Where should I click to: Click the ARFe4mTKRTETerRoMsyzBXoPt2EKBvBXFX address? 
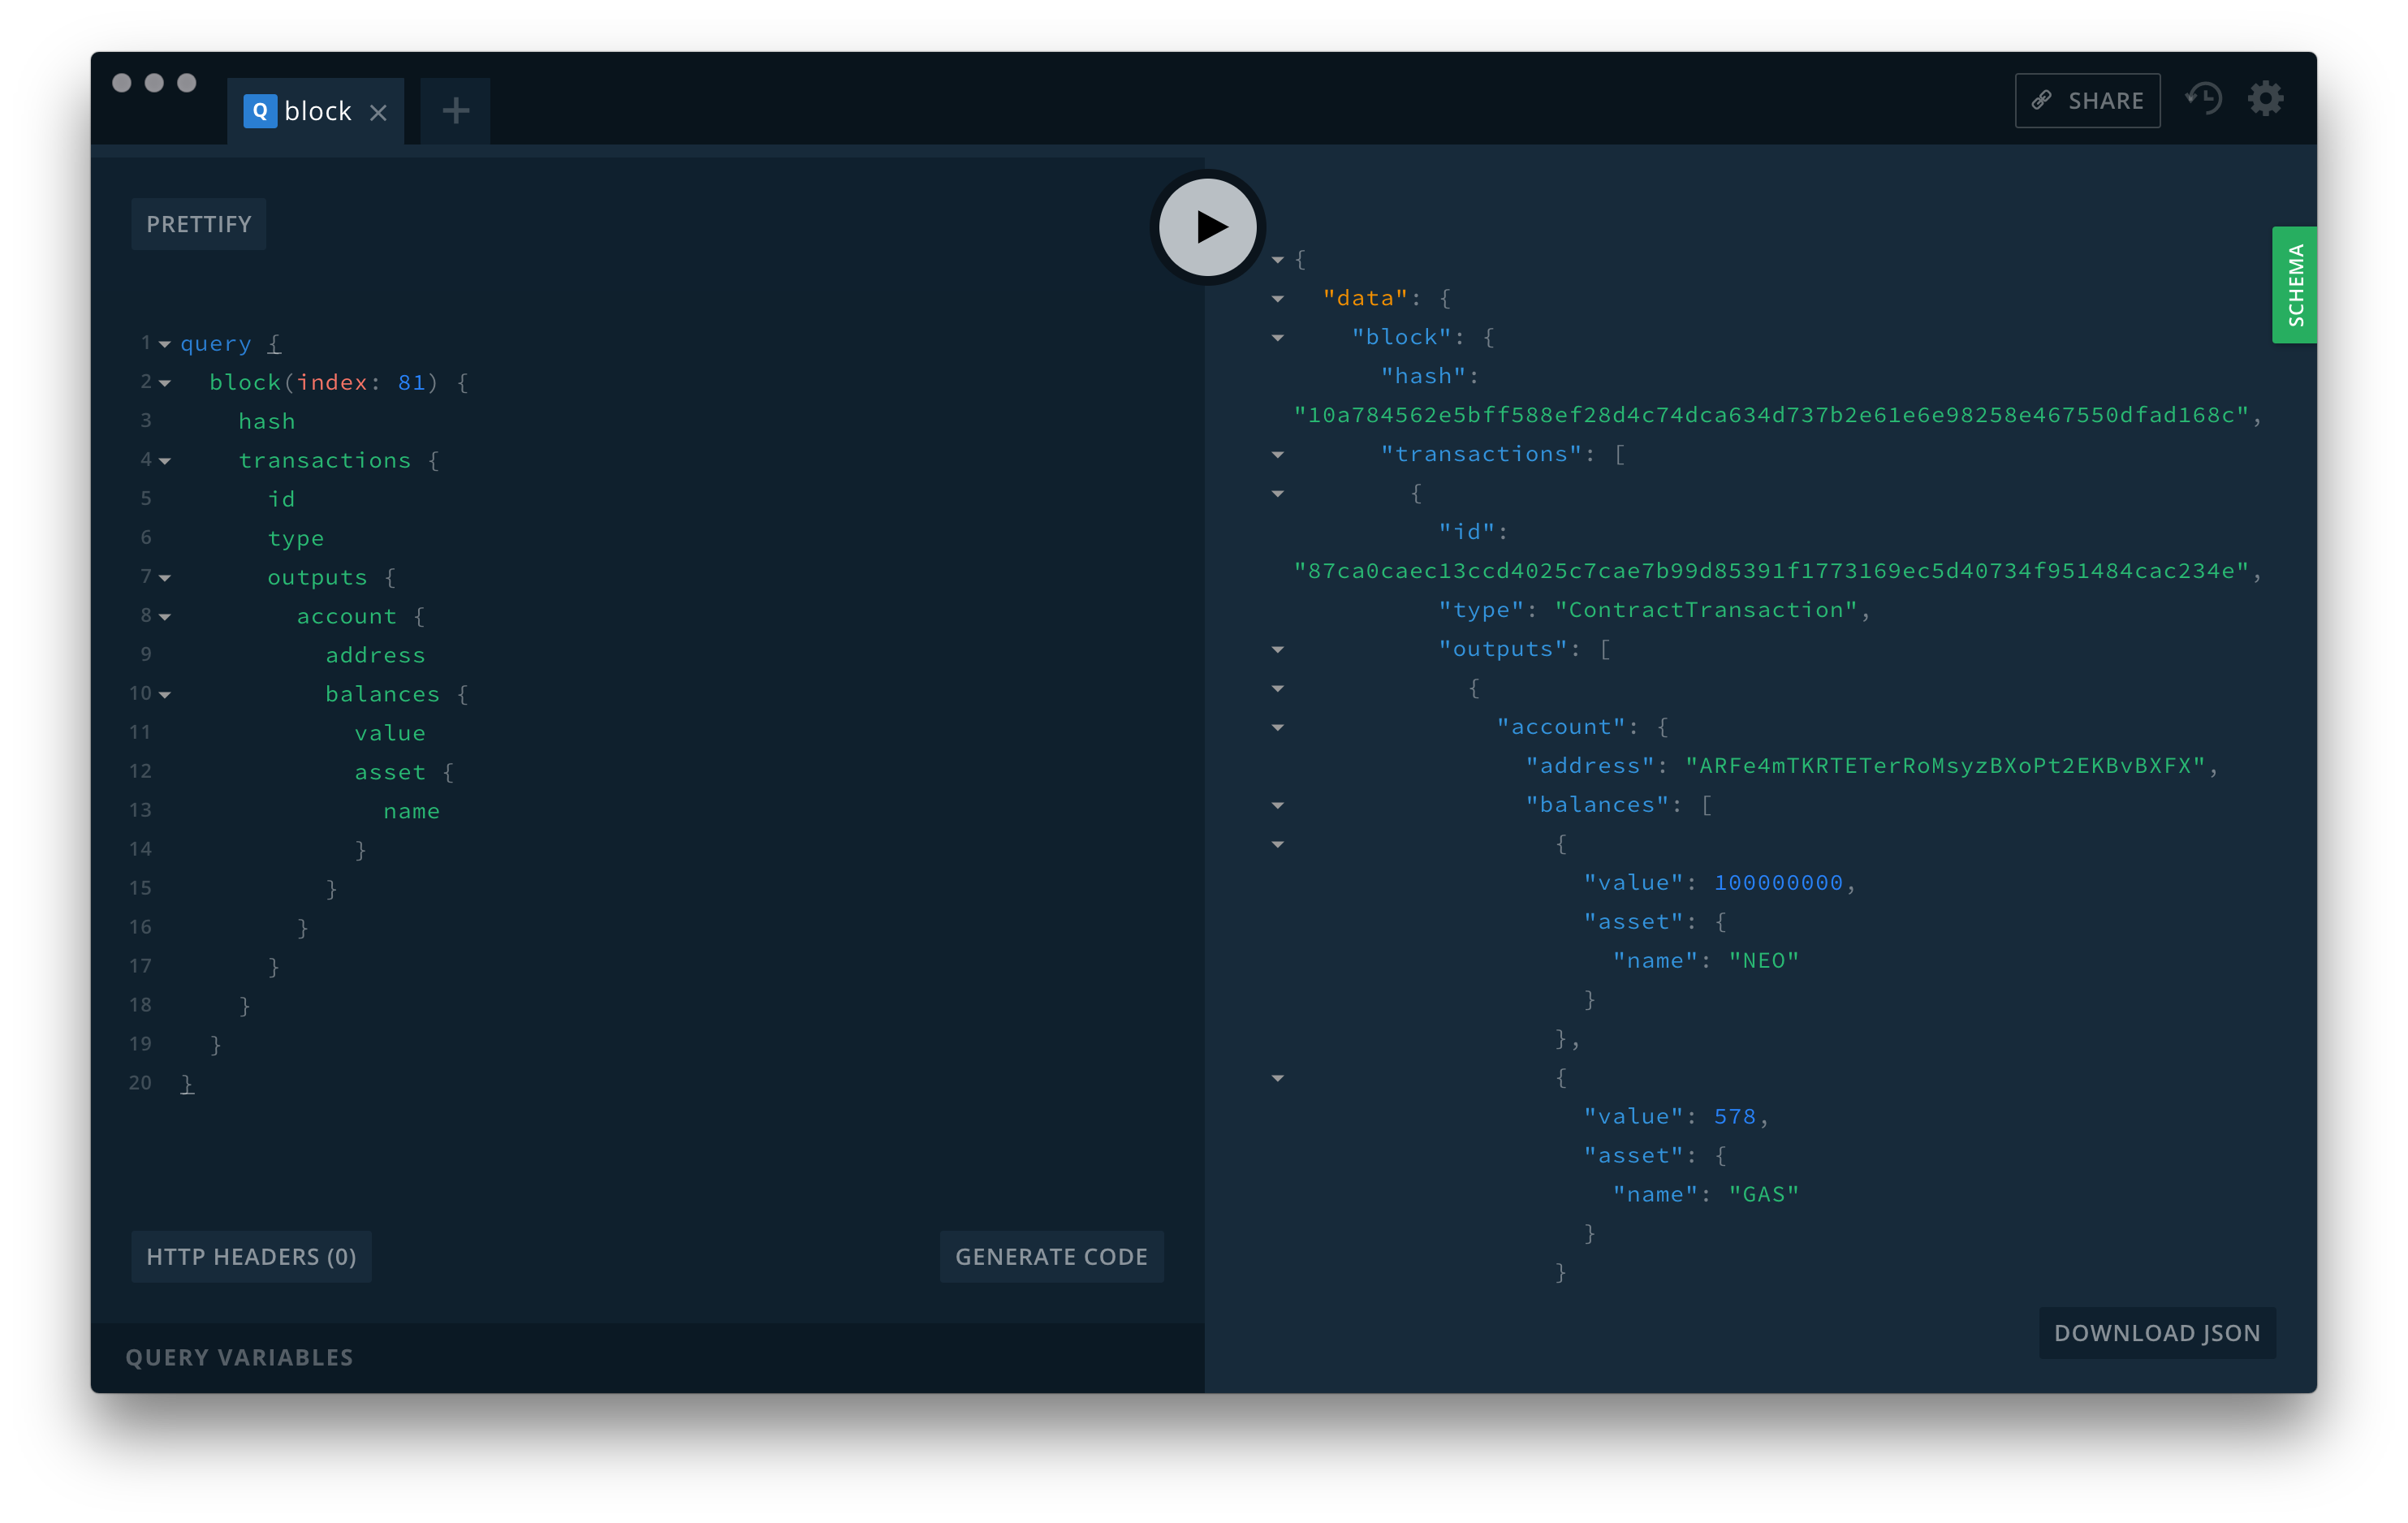coord(1945,765)
